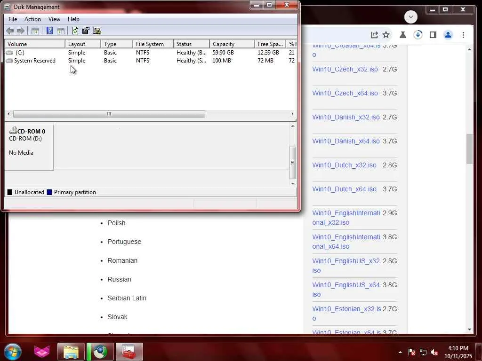Click the (C:) drive icon
The height and width of the screenshot is (361, 482).
(9, 53)
